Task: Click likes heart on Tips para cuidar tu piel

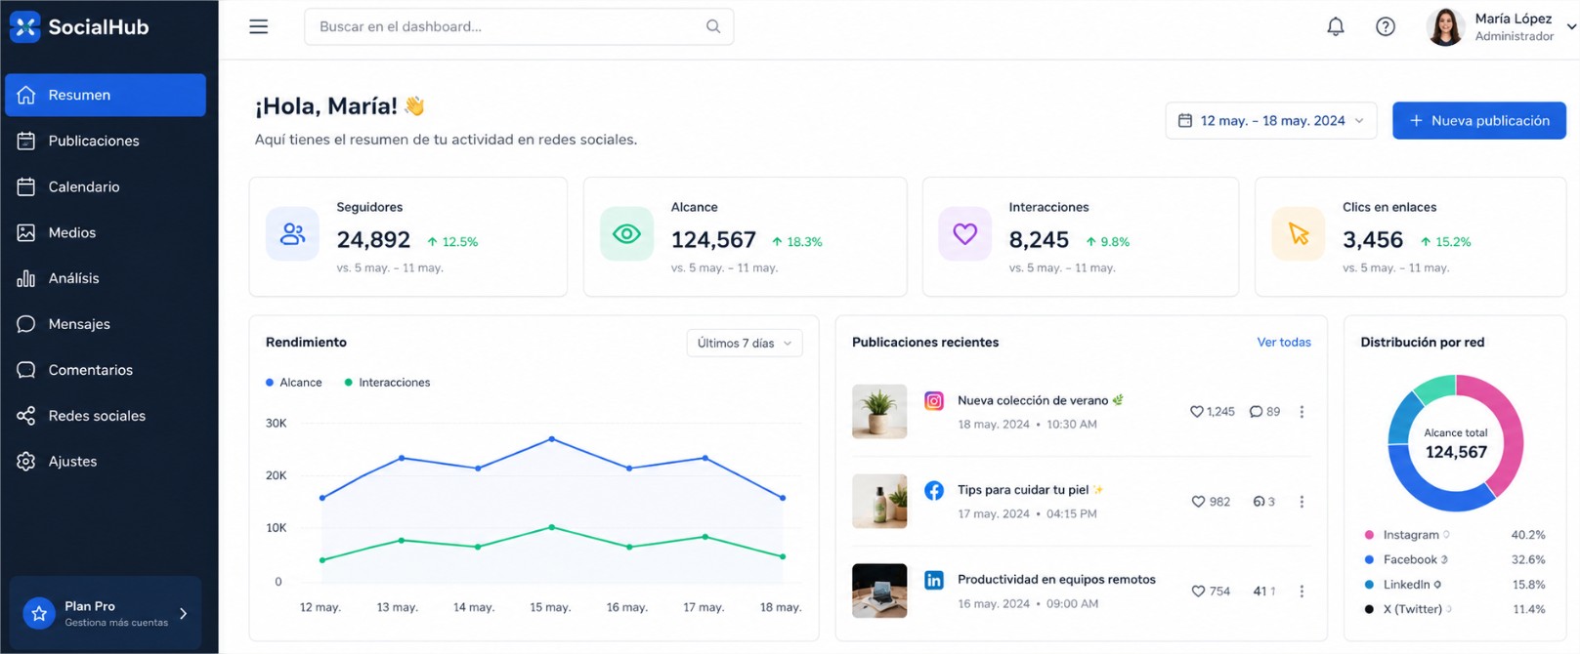Action: point(1198,502)
